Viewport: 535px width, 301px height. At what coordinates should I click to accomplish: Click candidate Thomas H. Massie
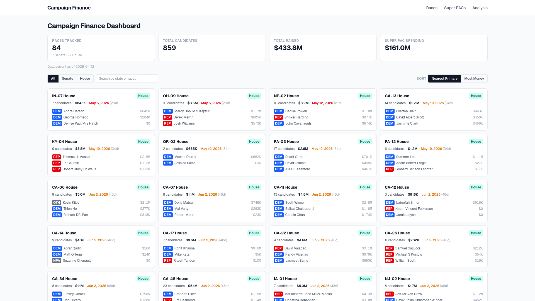(76, 157)
